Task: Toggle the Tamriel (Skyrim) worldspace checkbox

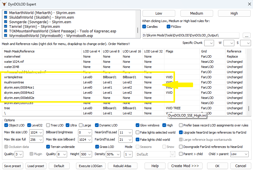Action: click(x=6, y=26)
